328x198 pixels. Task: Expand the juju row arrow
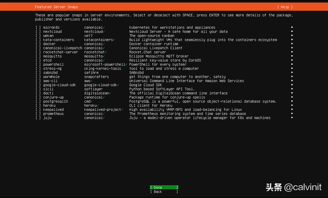(292, 117)
